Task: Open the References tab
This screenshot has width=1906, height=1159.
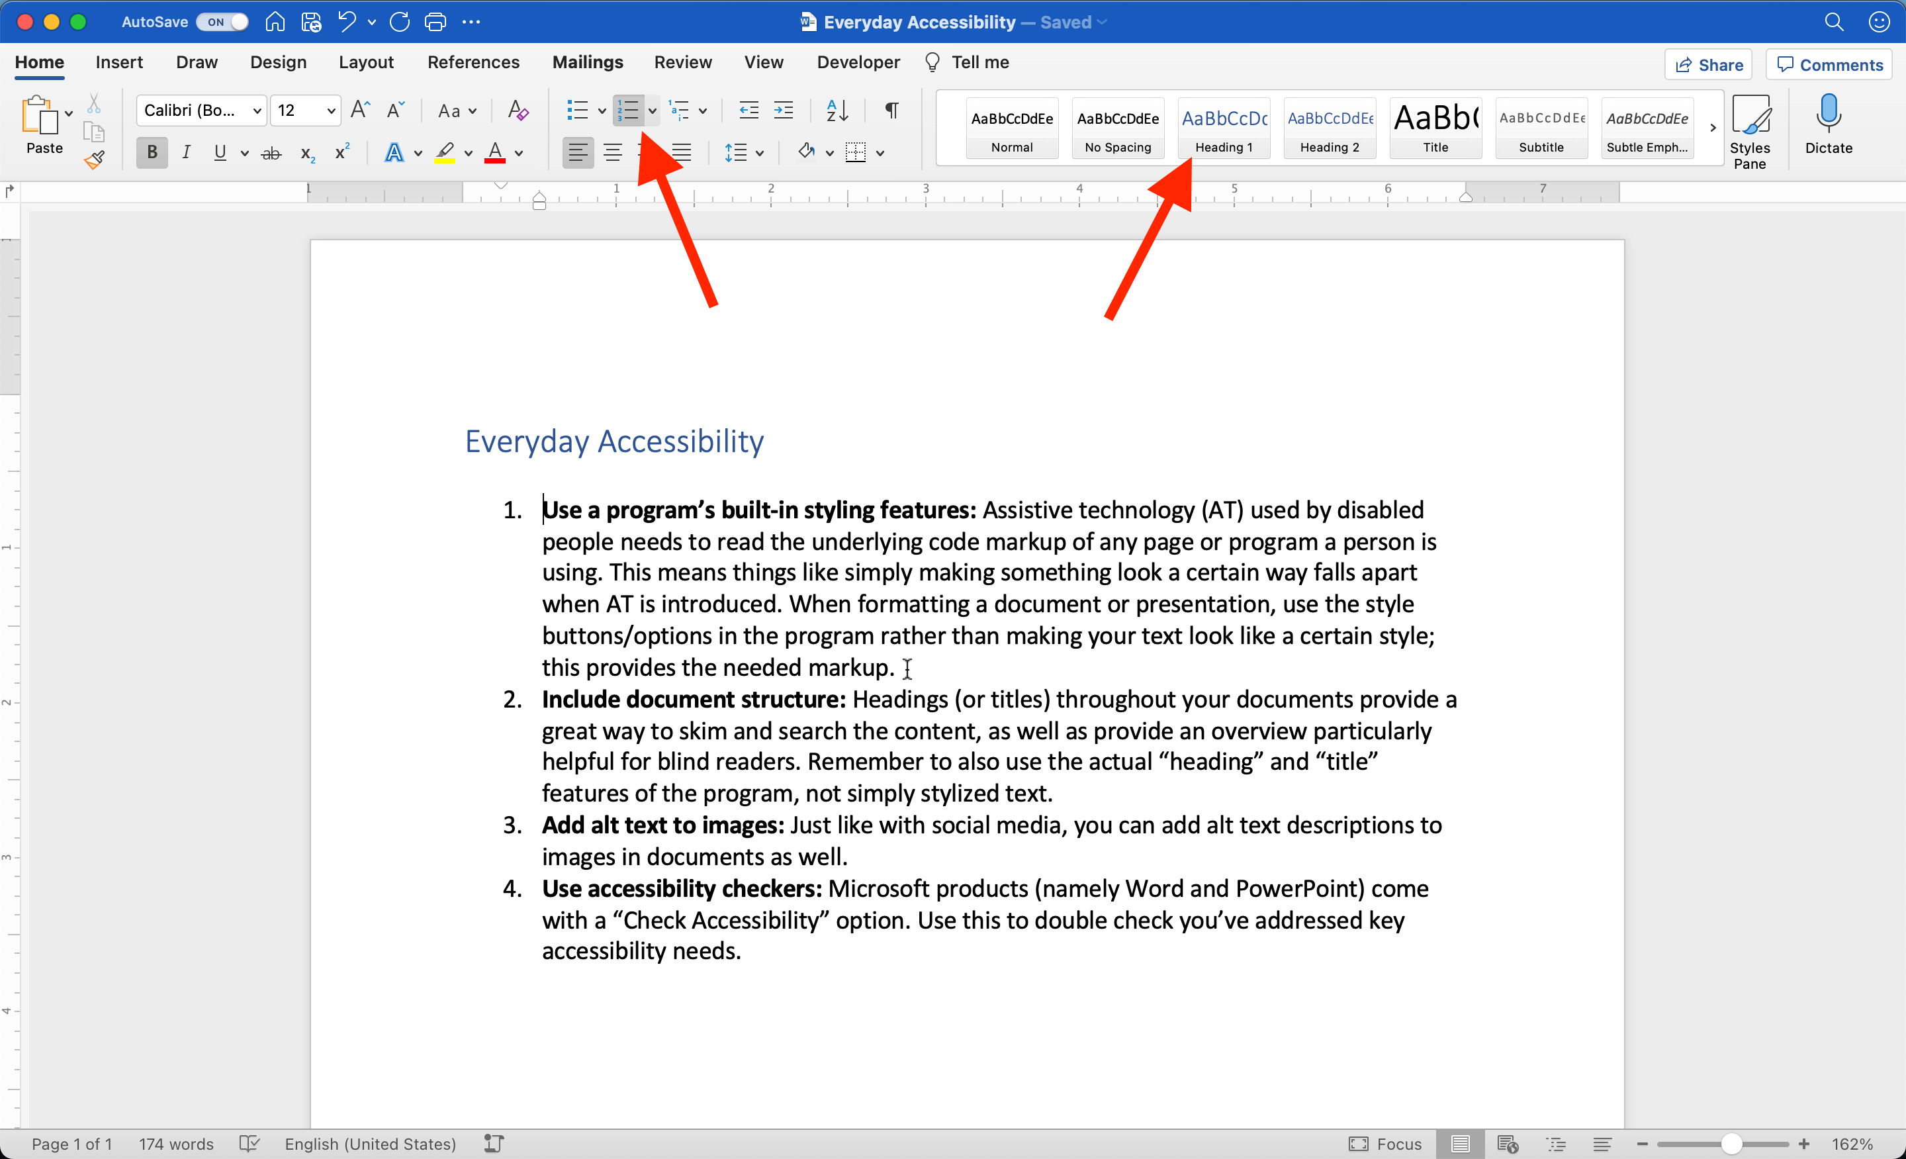Action: pyautogui.click(x=473, y=62)
